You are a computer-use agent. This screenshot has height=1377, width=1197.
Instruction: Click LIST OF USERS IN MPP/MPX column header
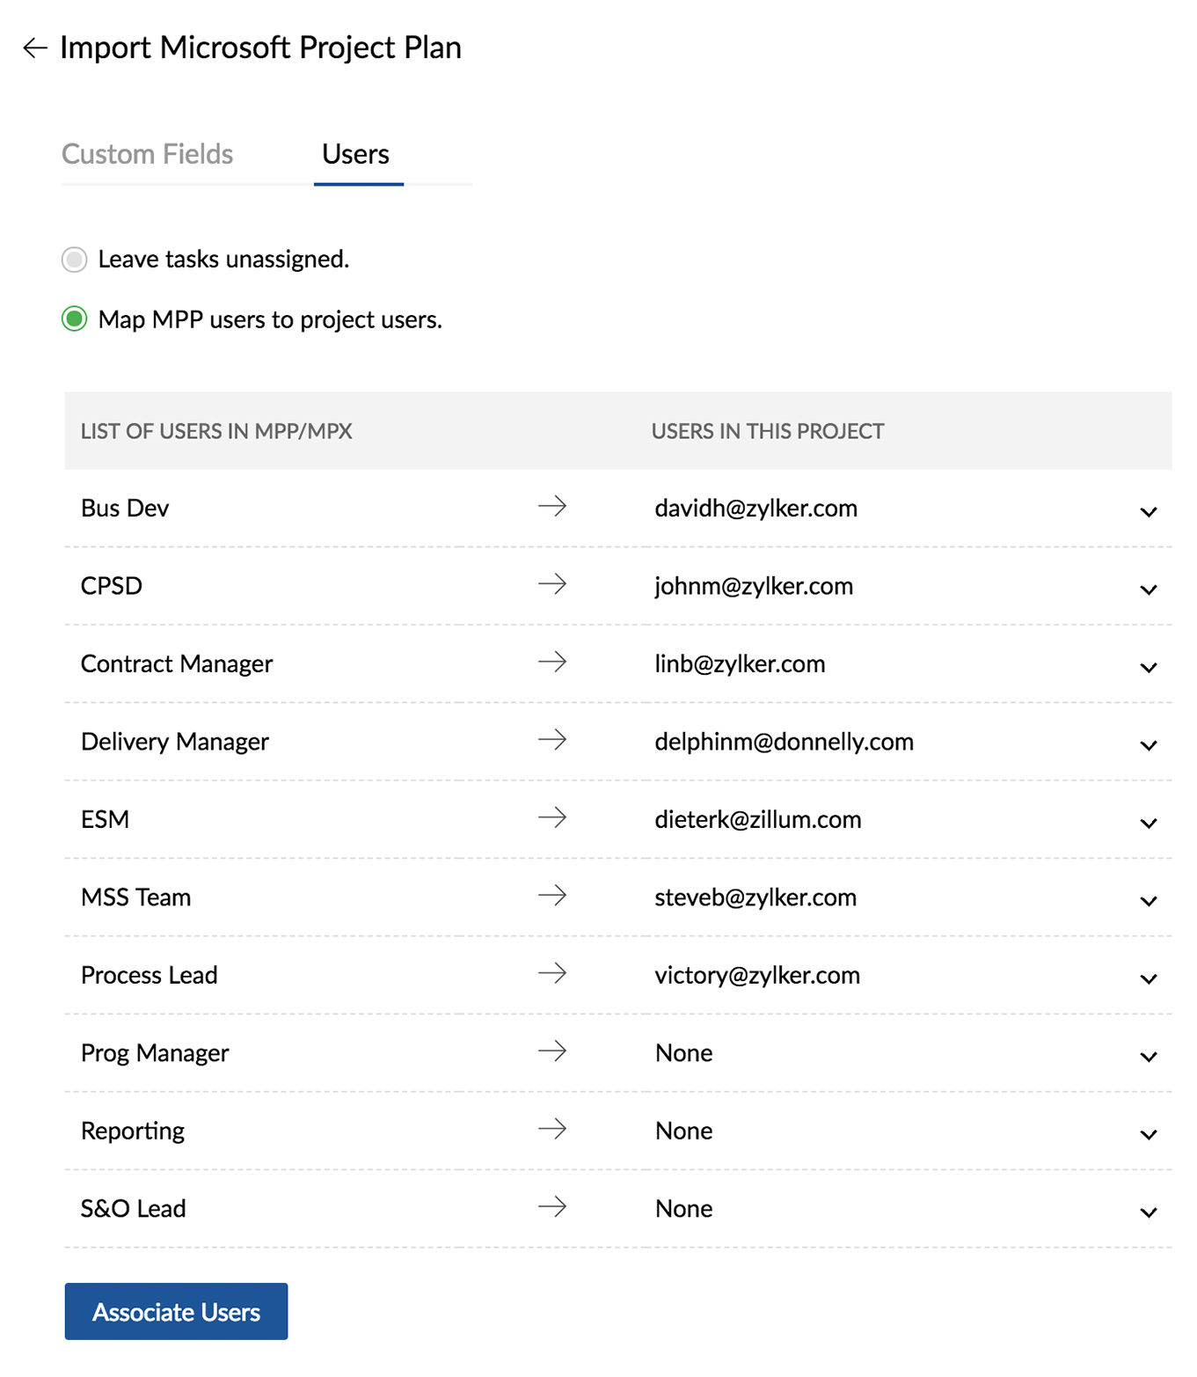pyautogui.click(x=216, y=431)
